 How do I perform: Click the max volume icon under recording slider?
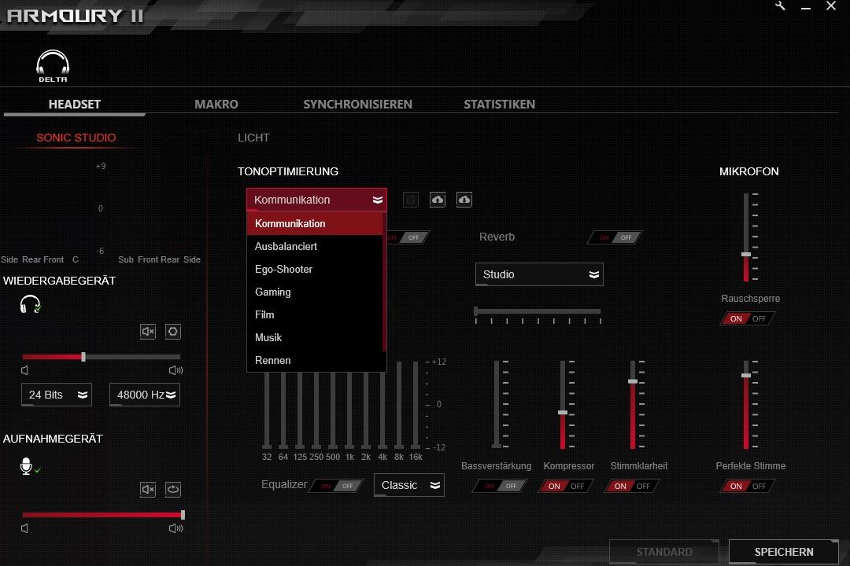(x=176, y=528)
